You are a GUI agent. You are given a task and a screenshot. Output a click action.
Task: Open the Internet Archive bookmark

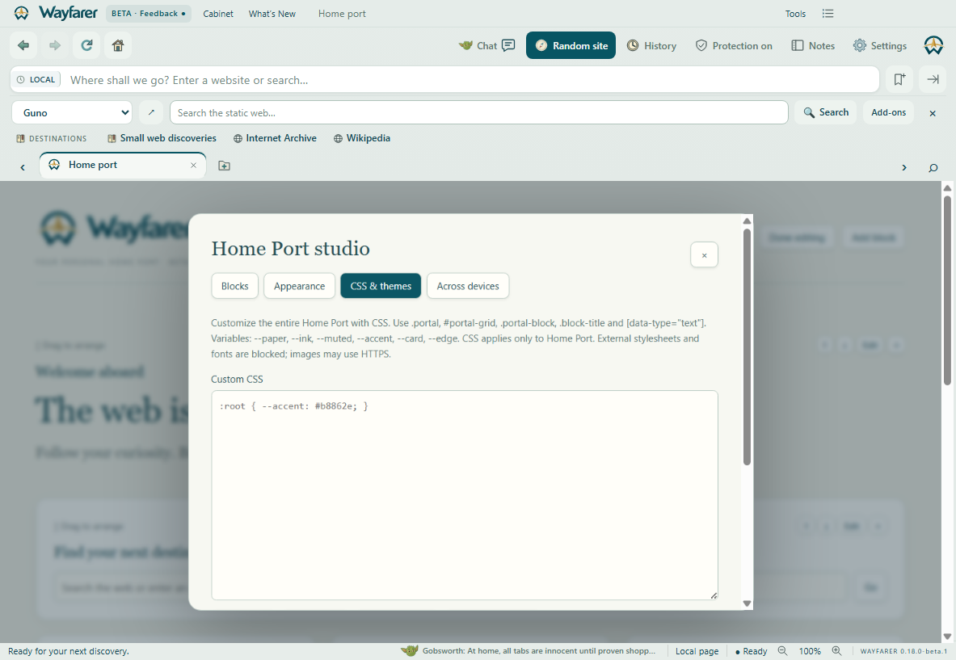pyautogui.click(x=275, y=138)
